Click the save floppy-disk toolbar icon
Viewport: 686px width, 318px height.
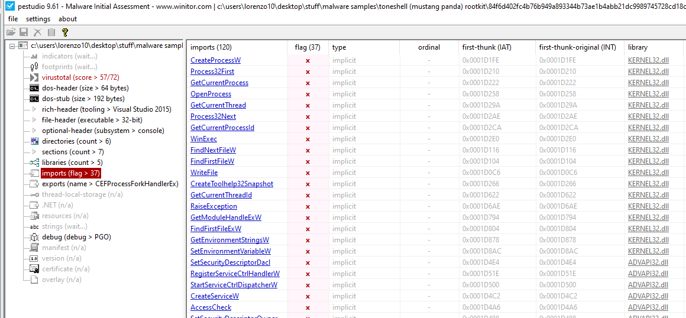coord(24,32)
